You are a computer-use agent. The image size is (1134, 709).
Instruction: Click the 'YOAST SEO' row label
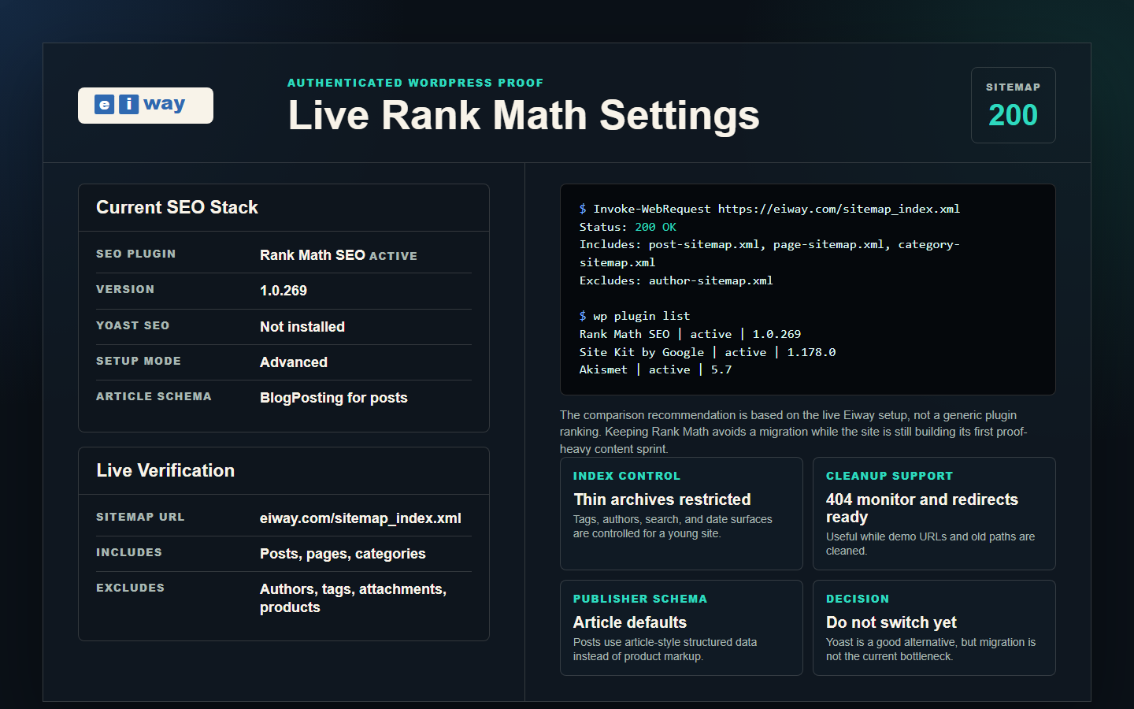[x=132, y=325]
